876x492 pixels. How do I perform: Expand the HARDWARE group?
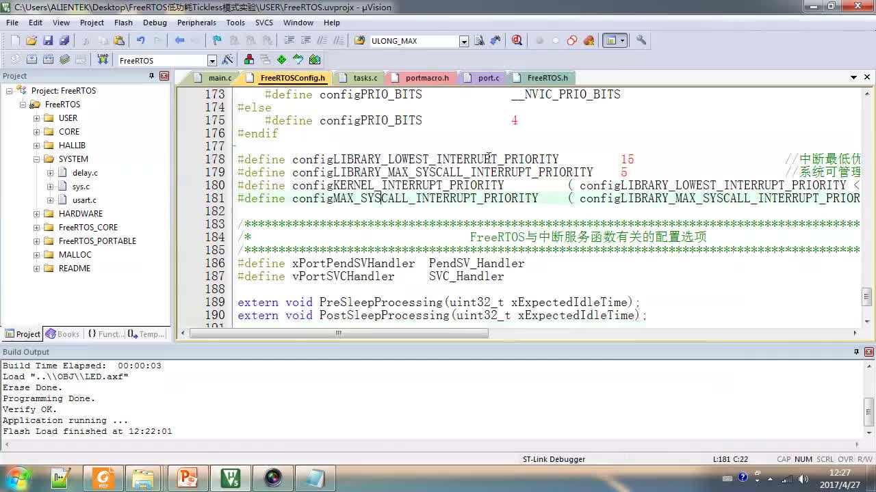[36, 213]
